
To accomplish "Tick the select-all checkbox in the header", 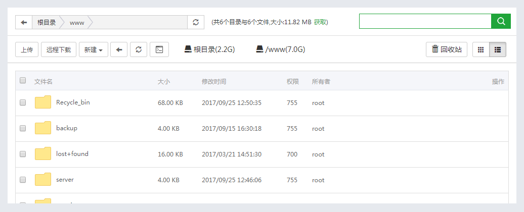I will click(x=23, y=80).
